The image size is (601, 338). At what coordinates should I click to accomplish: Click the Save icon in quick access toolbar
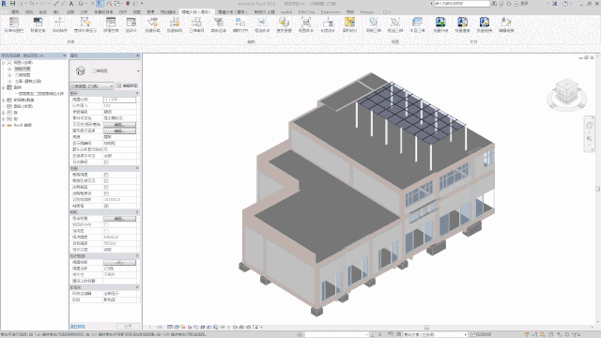point(12,4)
